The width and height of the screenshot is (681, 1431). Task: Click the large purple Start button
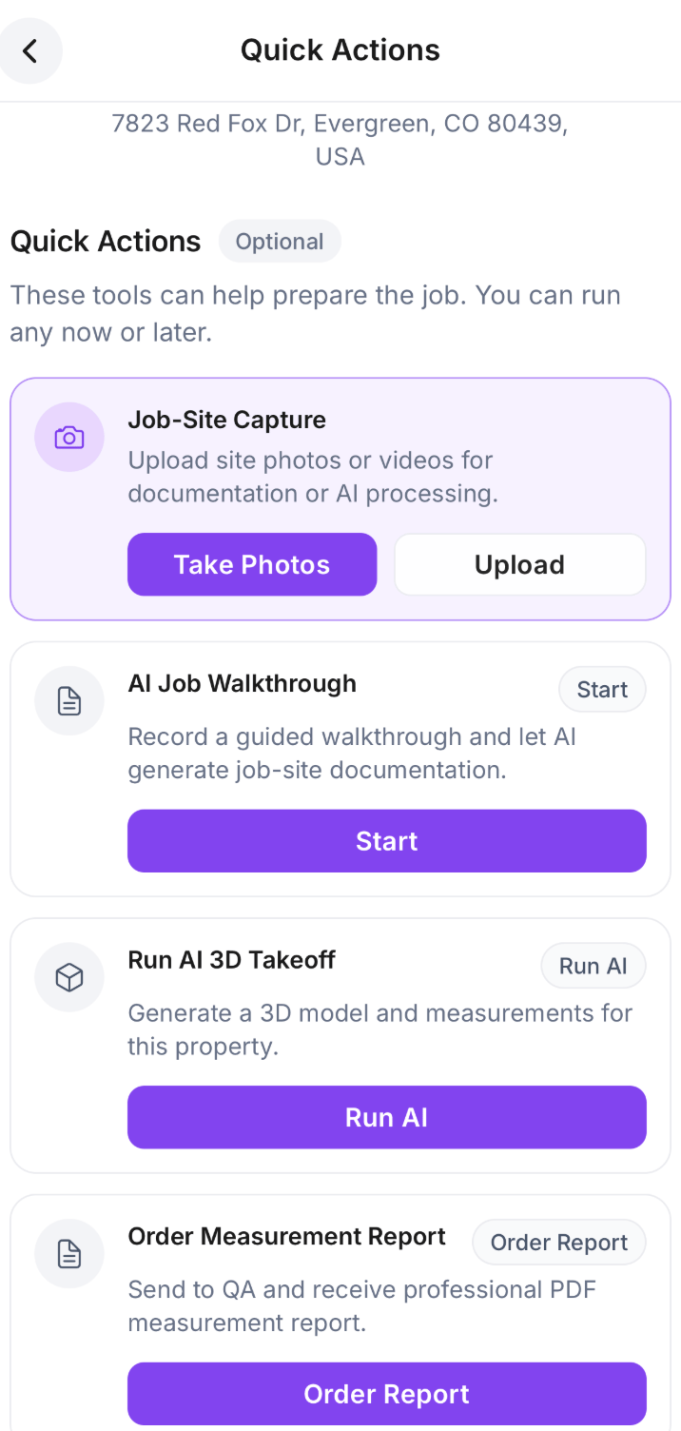coord(387,841)
